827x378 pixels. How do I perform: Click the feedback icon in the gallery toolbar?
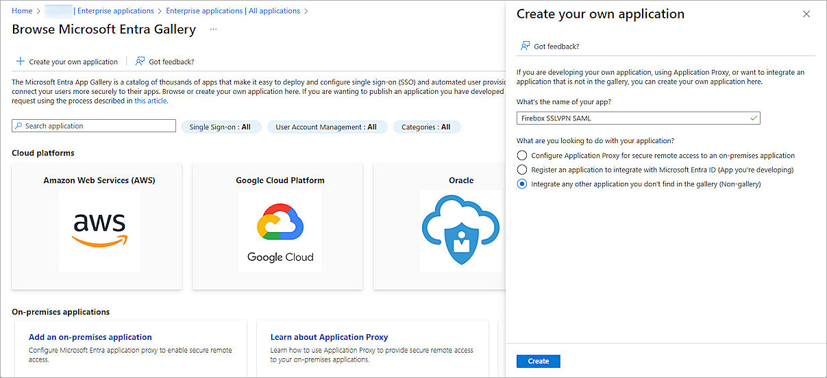pyautogui.click(x=140, y=62)
